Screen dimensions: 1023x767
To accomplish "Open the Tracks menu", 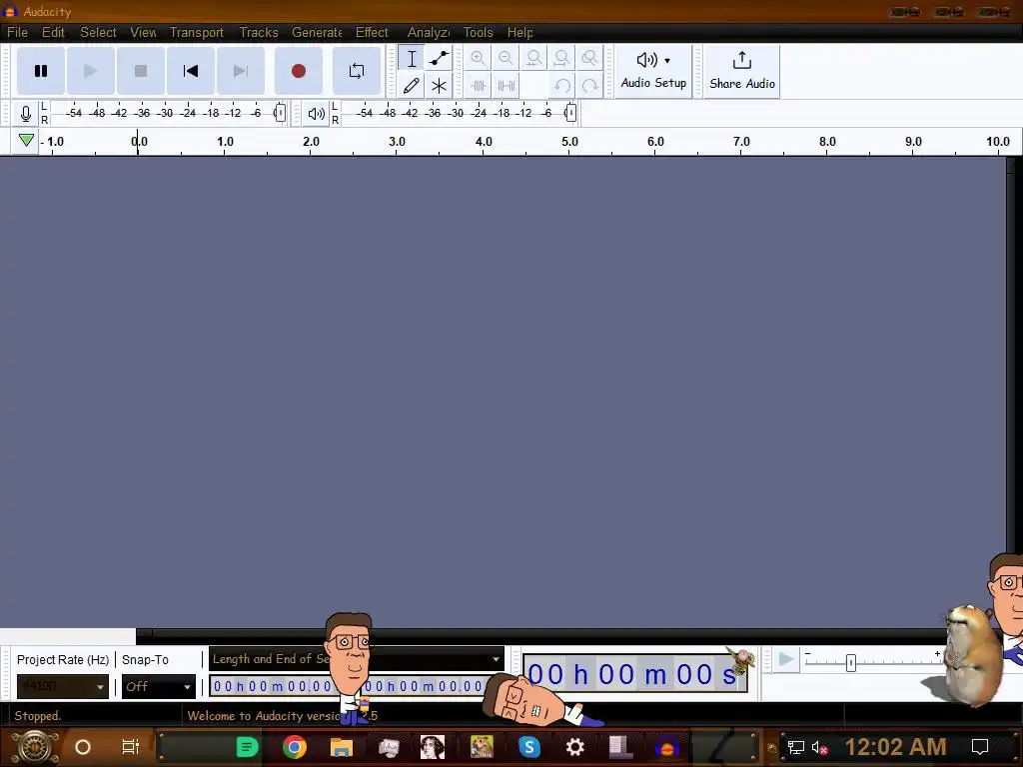I will (x=259, y=32).
